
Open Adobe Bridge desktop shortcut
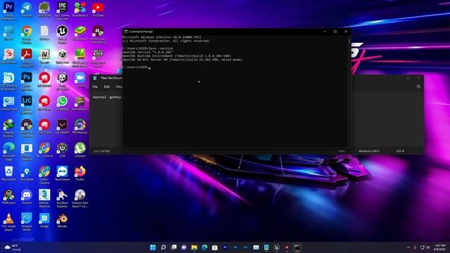[44, 221]
